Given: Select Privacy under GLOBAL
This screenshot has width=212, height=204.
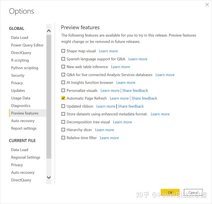Looking at the screenshot, I should click(x=17, y=83).
